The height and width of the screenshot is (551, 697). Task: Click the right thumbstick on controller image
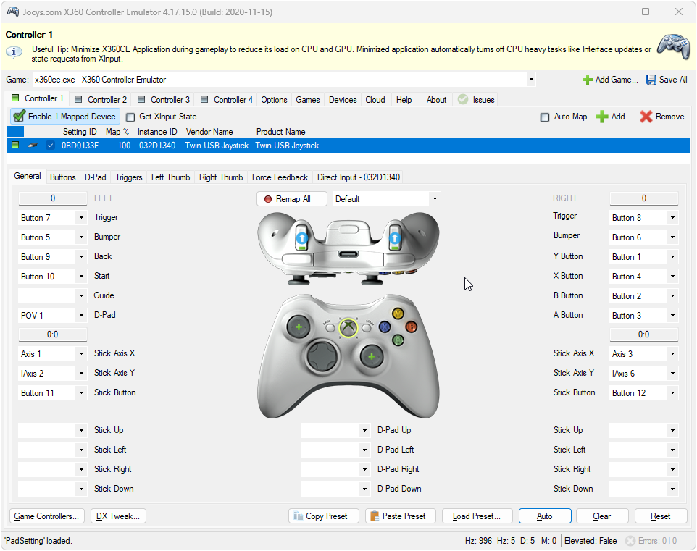click(x=372, y=356)
